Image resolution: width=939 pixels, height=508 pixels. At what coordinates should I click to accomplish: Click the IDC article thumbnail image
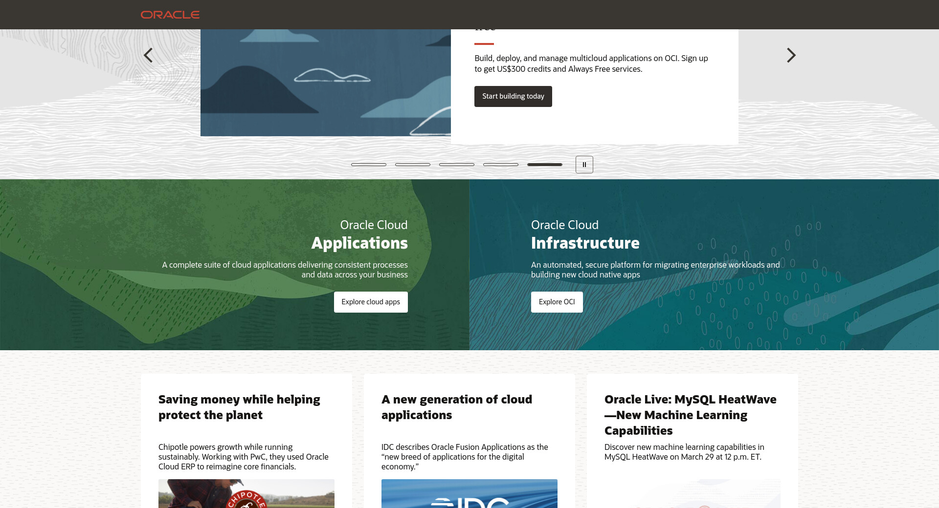(469, 493)
